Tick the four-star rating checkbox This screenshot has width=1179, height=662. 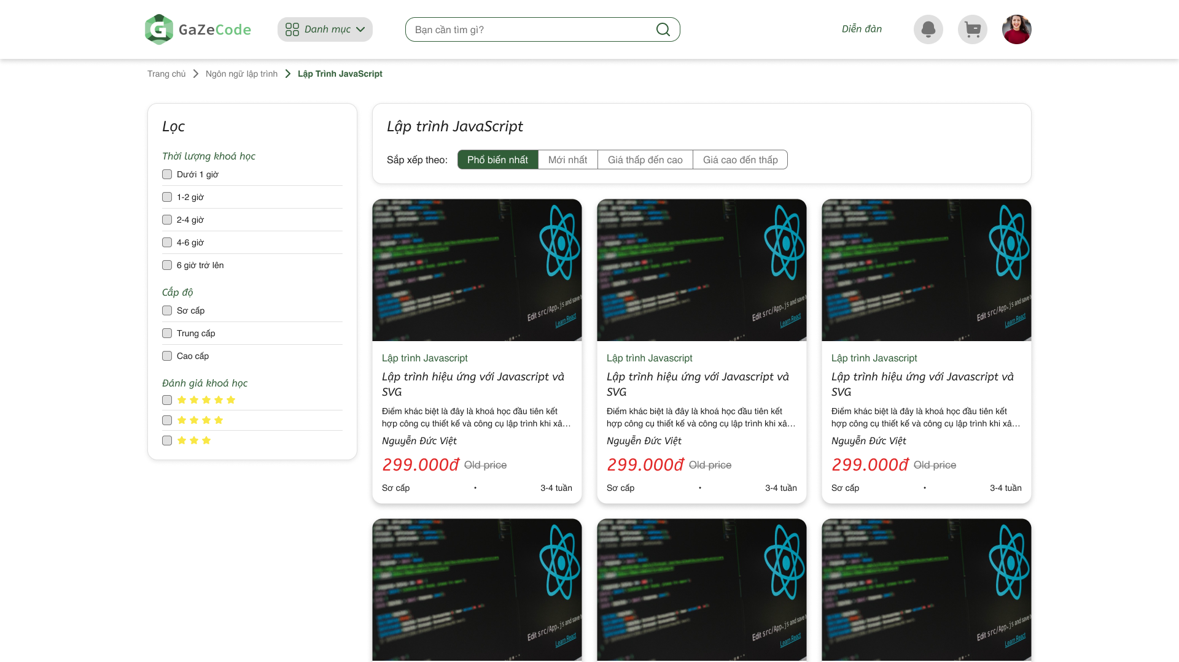[x=167, y=420]
